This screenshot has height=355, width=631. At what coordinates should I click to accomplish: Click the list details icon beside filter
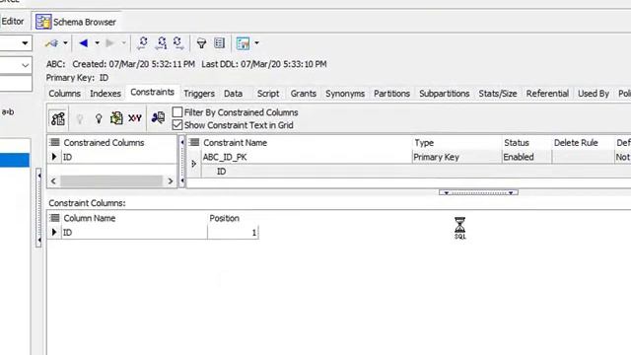coord(219,43)
